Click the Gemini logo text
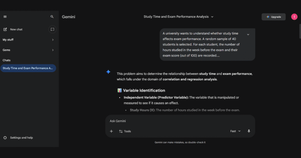The image size is (301, 158). (68, 17)
